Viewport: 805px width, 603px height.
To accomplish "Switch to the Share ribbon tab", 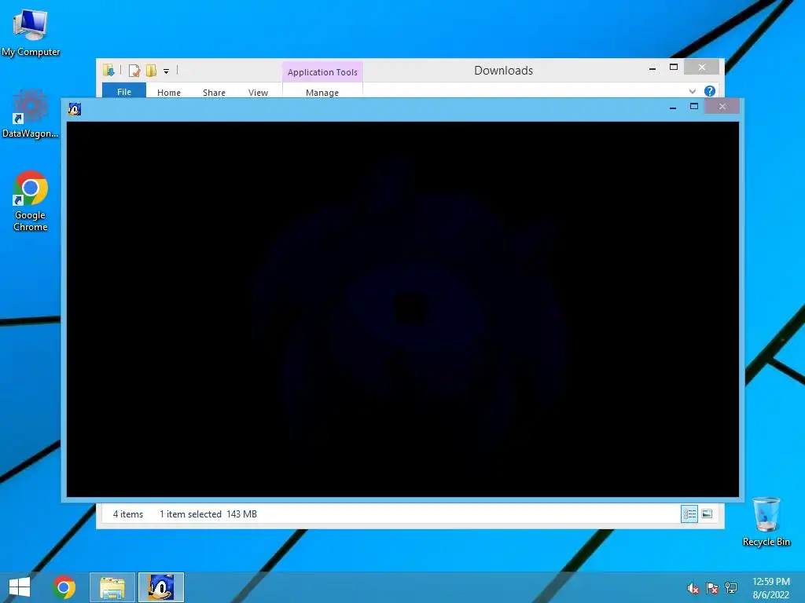I will (214, 93).
